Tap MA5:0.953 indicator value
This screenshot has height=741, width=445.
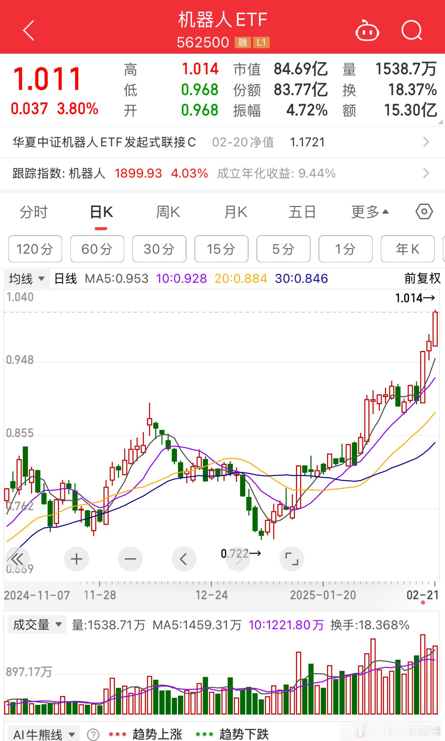click(117, 279)
